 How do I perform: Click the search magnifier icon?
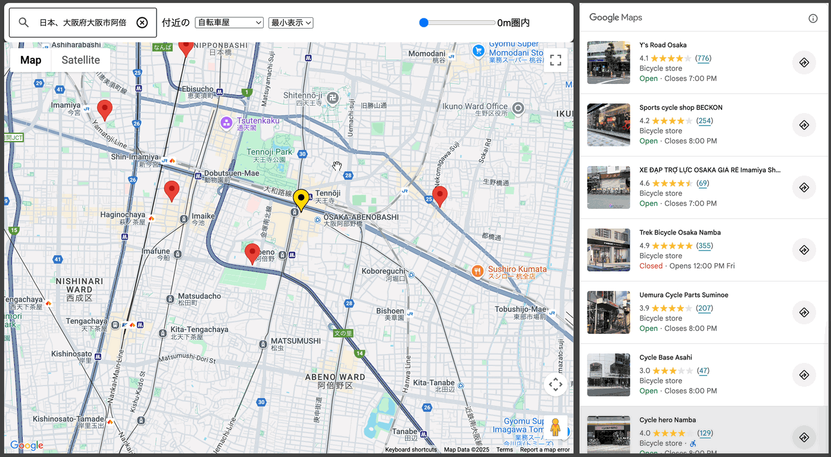[x=24, y=23]
